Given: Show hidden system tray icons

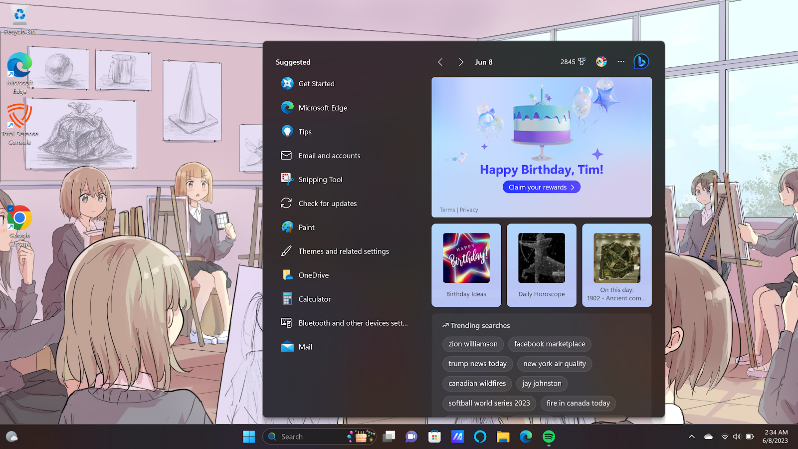Looking at the screenshot, I should coord(692,437).
